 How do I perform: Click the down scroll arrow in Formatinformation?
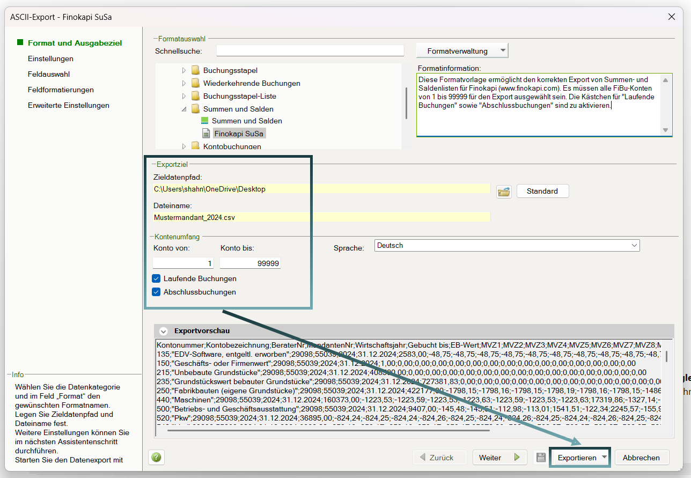click(665, 130)
